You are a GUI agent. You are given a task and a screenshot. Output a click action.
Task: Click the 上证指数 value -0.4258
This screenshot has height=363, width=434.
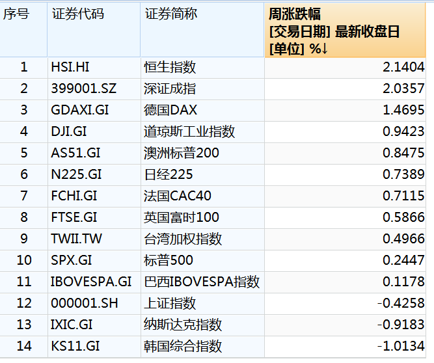[402, 303]
